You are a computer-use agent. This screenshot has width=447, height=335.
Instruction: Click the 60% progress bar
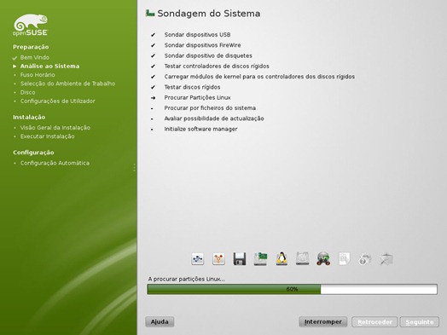(293, 289)
